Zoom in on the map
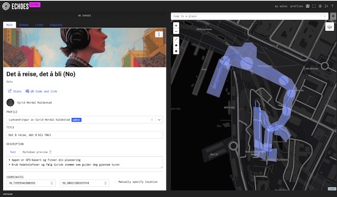Viewport: 337px width, 197px height. coord(176,25)
